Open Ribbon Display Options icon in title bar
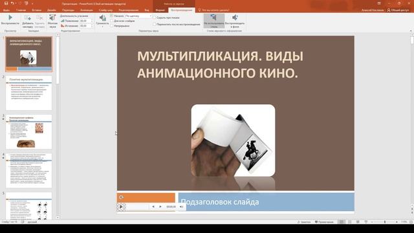This screenshot has height=233, width=414. click(379, 3)
